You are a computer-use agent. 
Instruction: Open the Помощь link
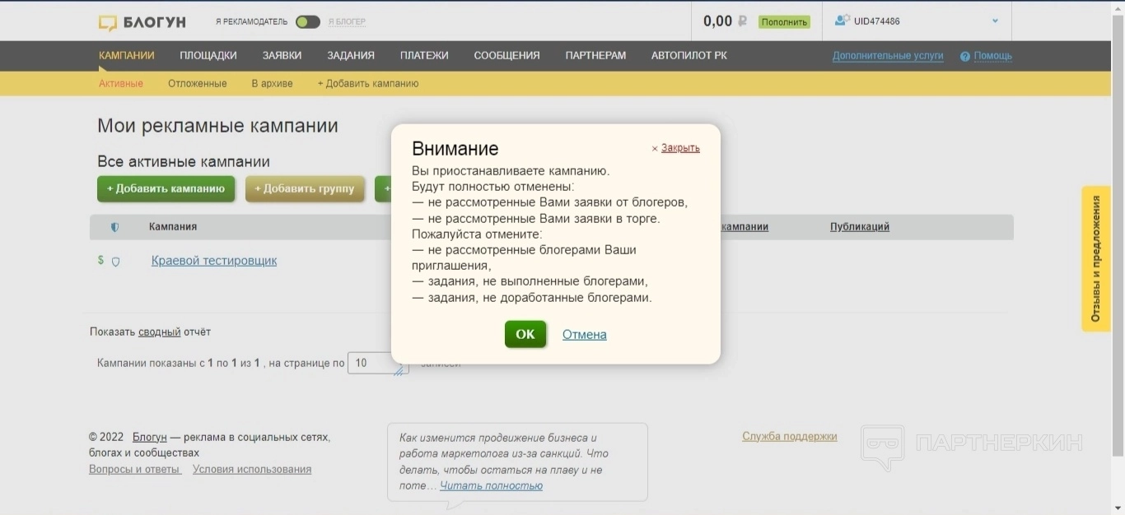click(x=993, y=56)
